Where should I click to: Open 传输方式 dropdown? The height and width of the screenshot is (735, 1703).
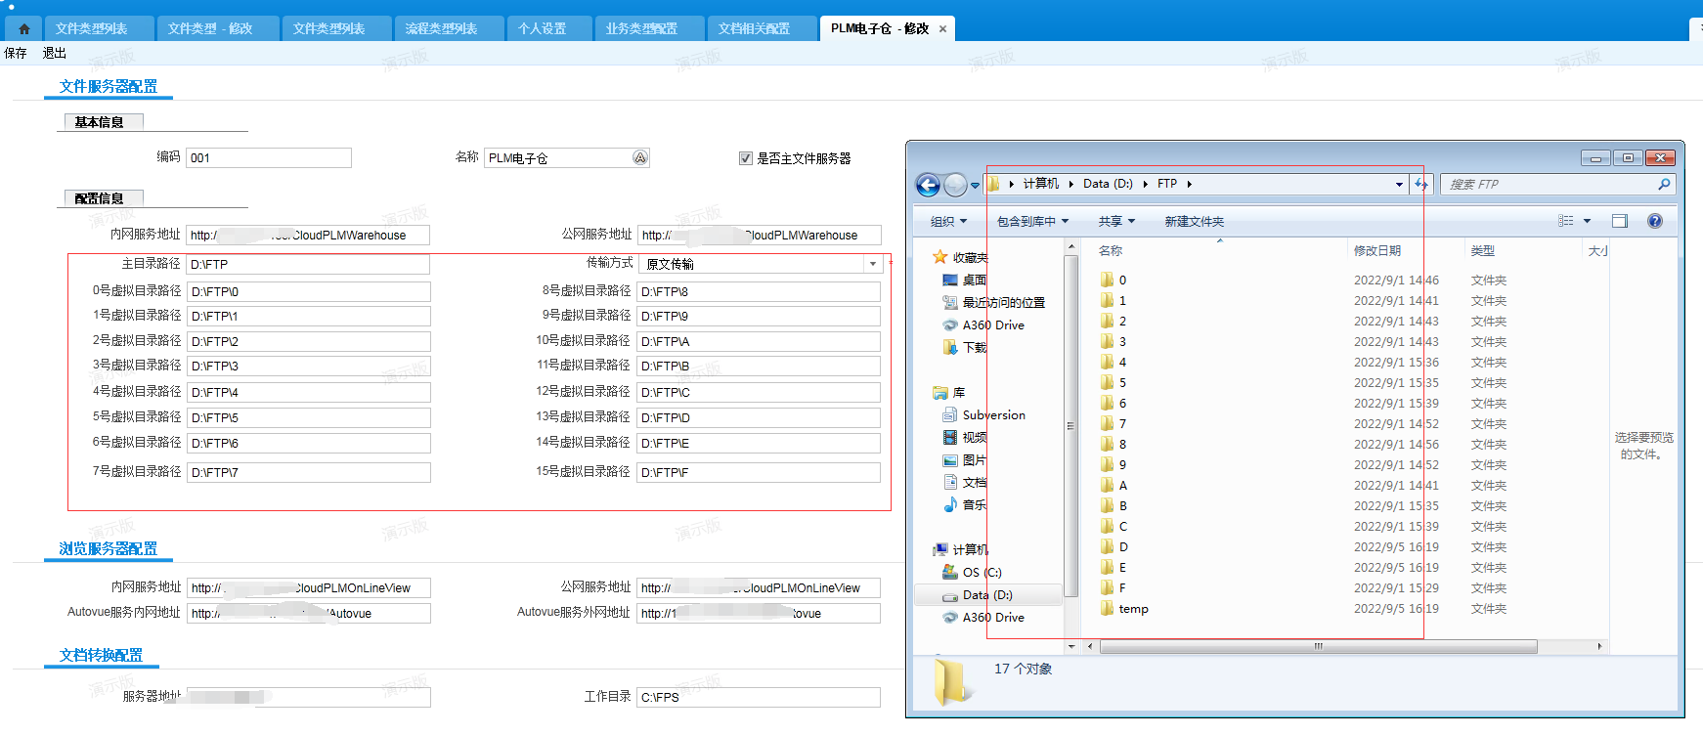[x=872, y=264]
